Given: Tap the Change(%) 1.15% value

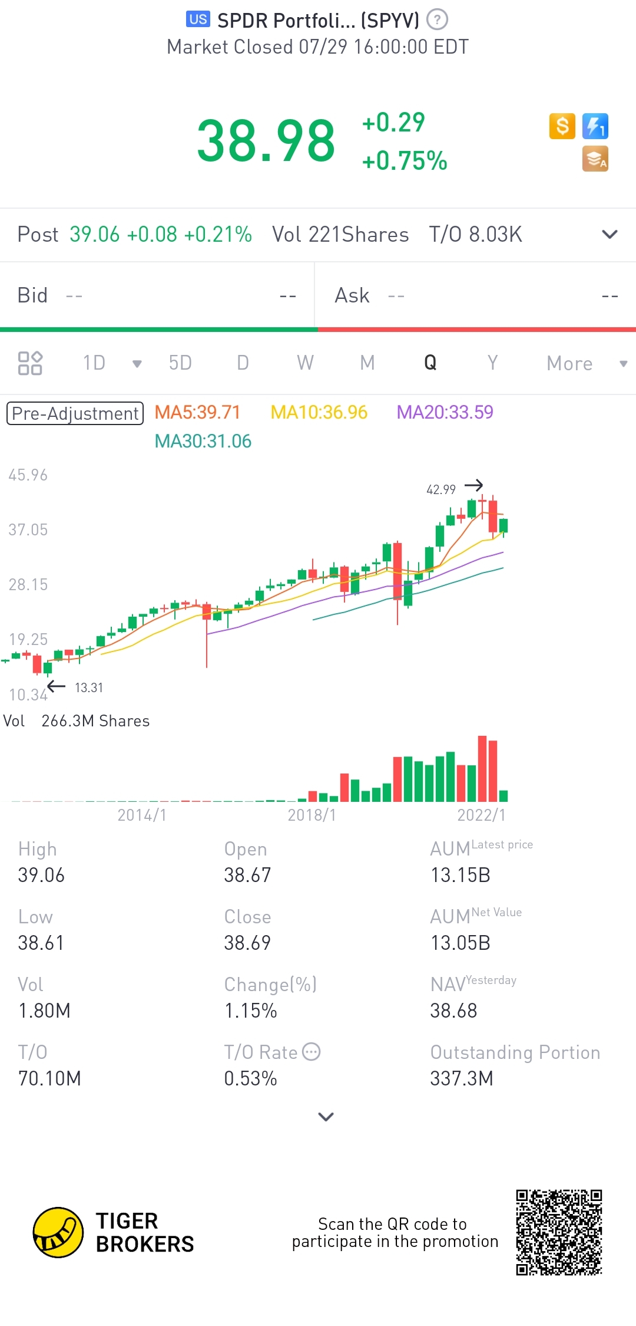Looking at the screenshot, I should [250, 1011].
